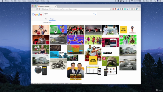Open the History menu

(24, 1)
